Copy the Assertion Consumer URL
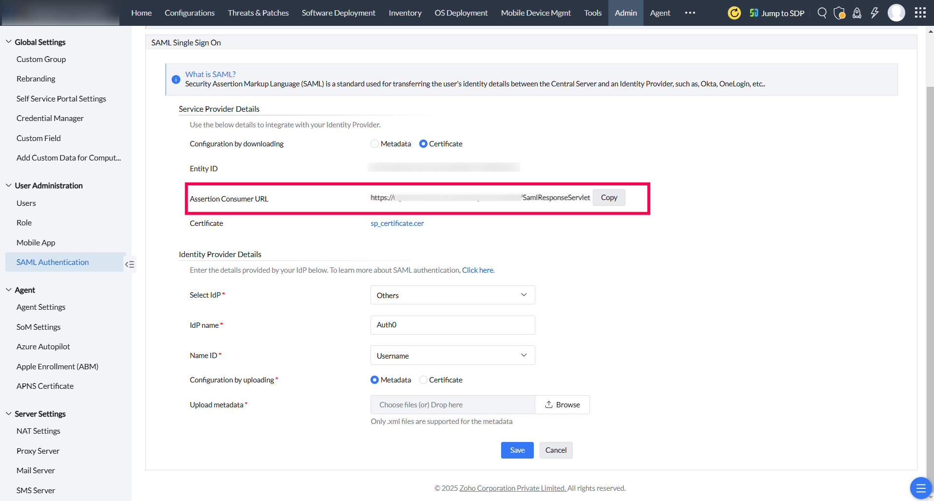The image size is (934, 501). pyautogui.click(x=609, y=198)
